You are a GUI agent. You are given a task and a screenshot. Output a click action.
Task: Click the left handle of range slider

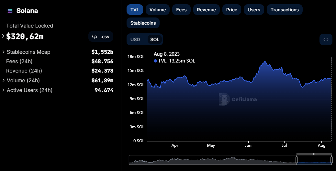pyautogui.click(x=297, y=160)
